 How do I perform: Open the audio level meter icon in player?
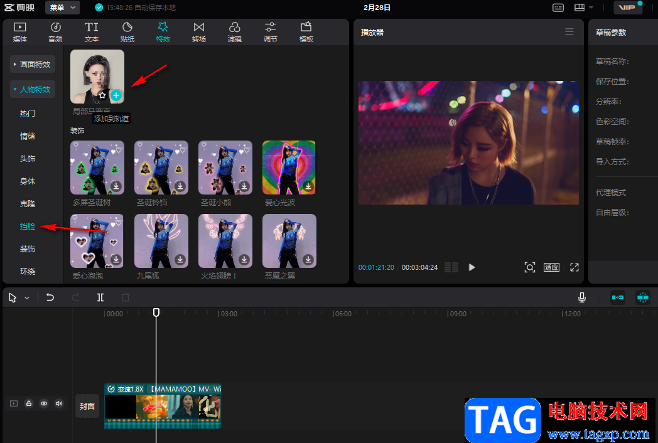coord(451,267)
